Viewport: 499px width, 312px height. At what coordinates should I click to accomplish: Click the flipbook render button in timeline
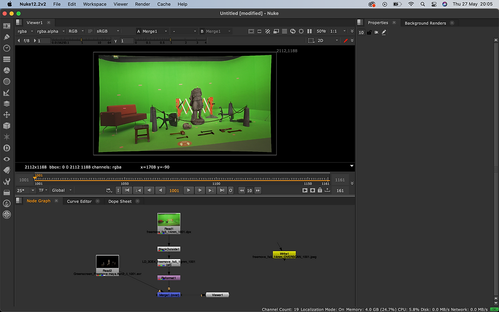click(305, 190)
